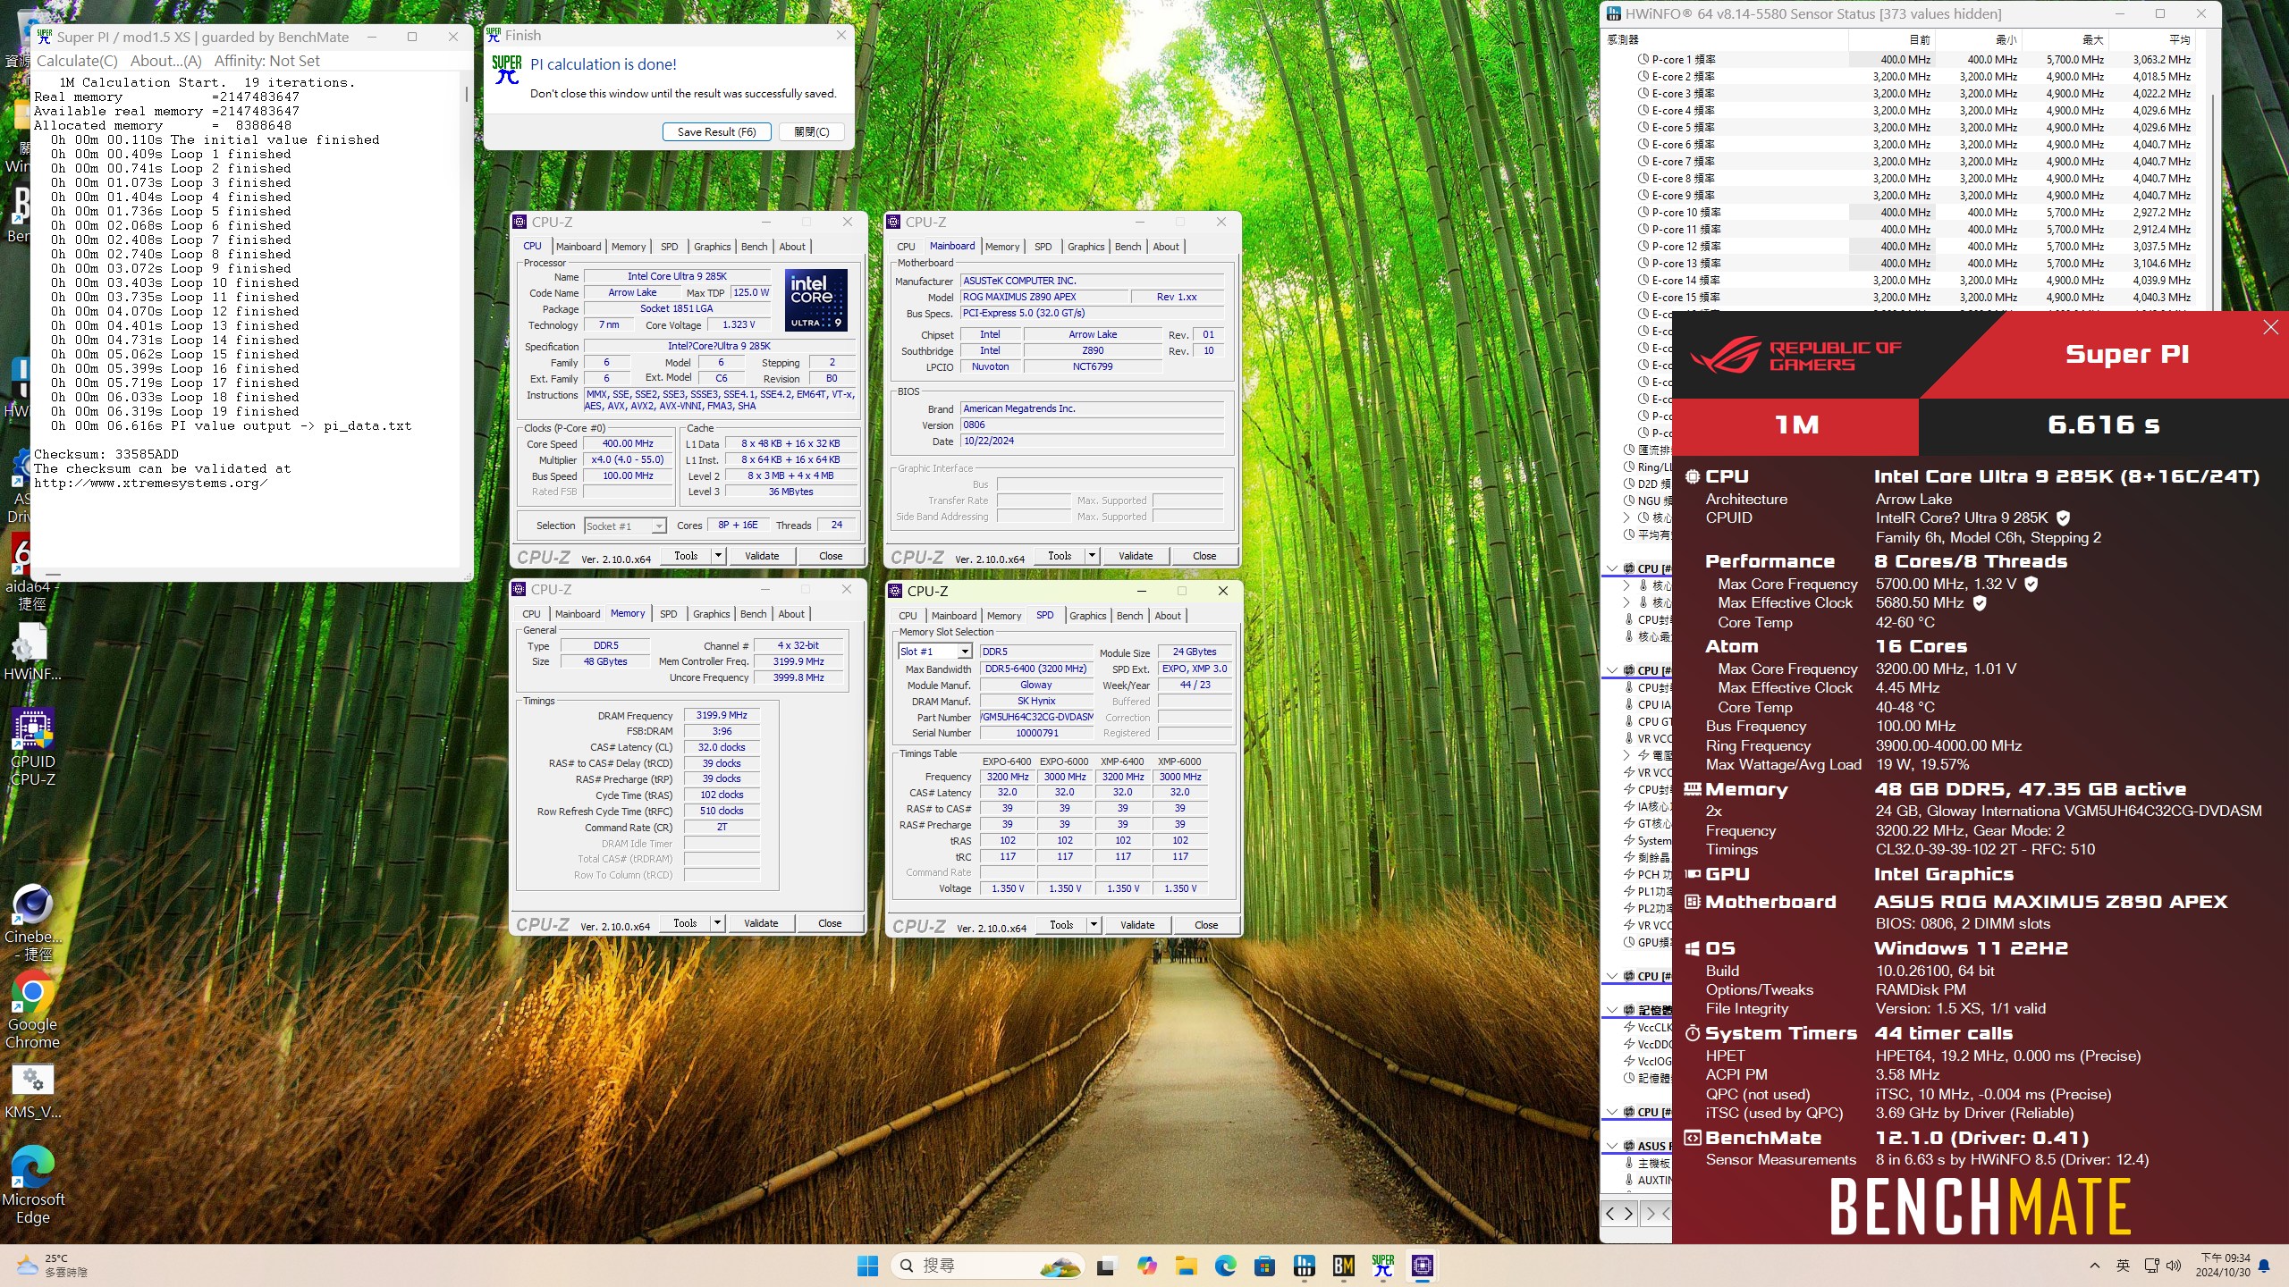Open the volume control in system tray
The width and height of the screenshot is (2289, 1287).
(2174, 1266)
